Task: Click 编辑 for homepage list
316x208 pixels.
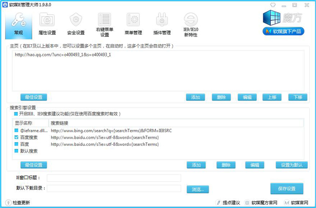Action: pyautogui.click(x=247, y=97)
